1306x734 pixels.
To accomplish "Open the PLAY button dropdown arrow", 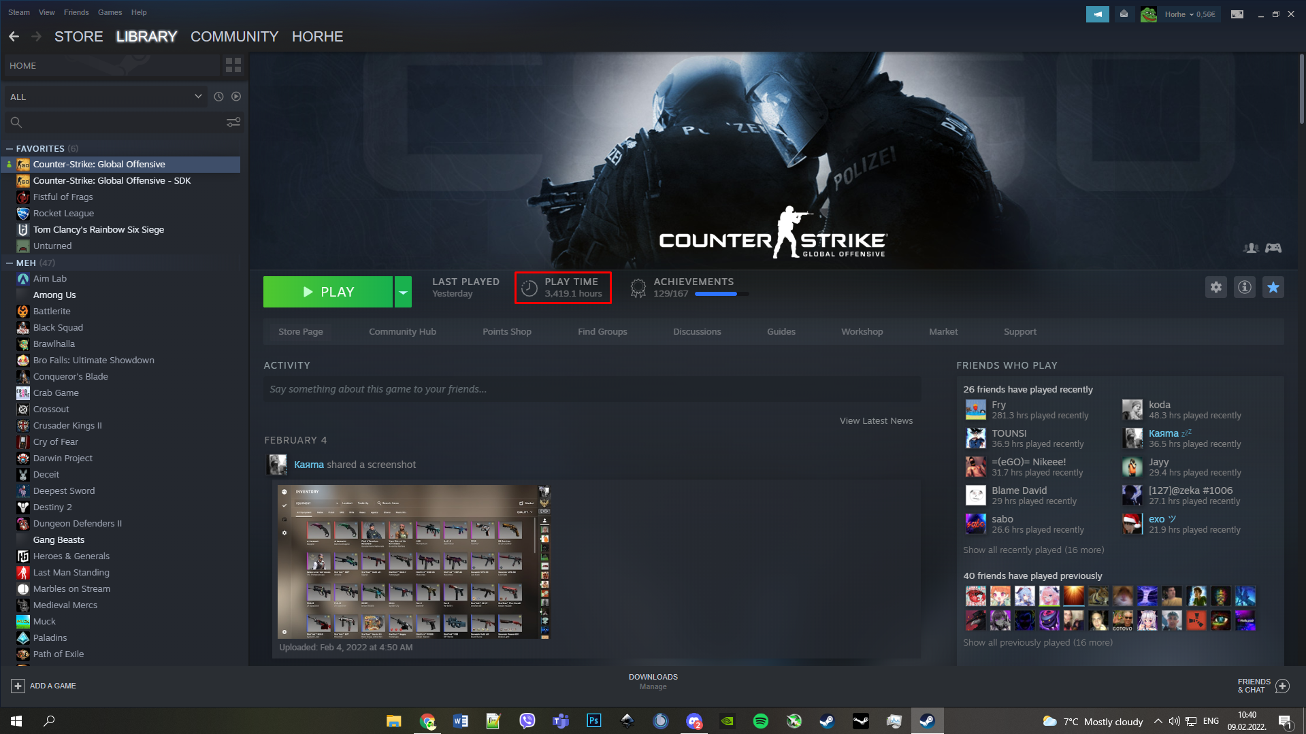I will point(404,292).
